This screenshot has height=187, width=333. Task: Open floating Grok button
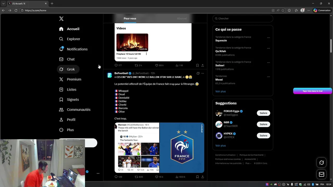(x=322, y=163)
